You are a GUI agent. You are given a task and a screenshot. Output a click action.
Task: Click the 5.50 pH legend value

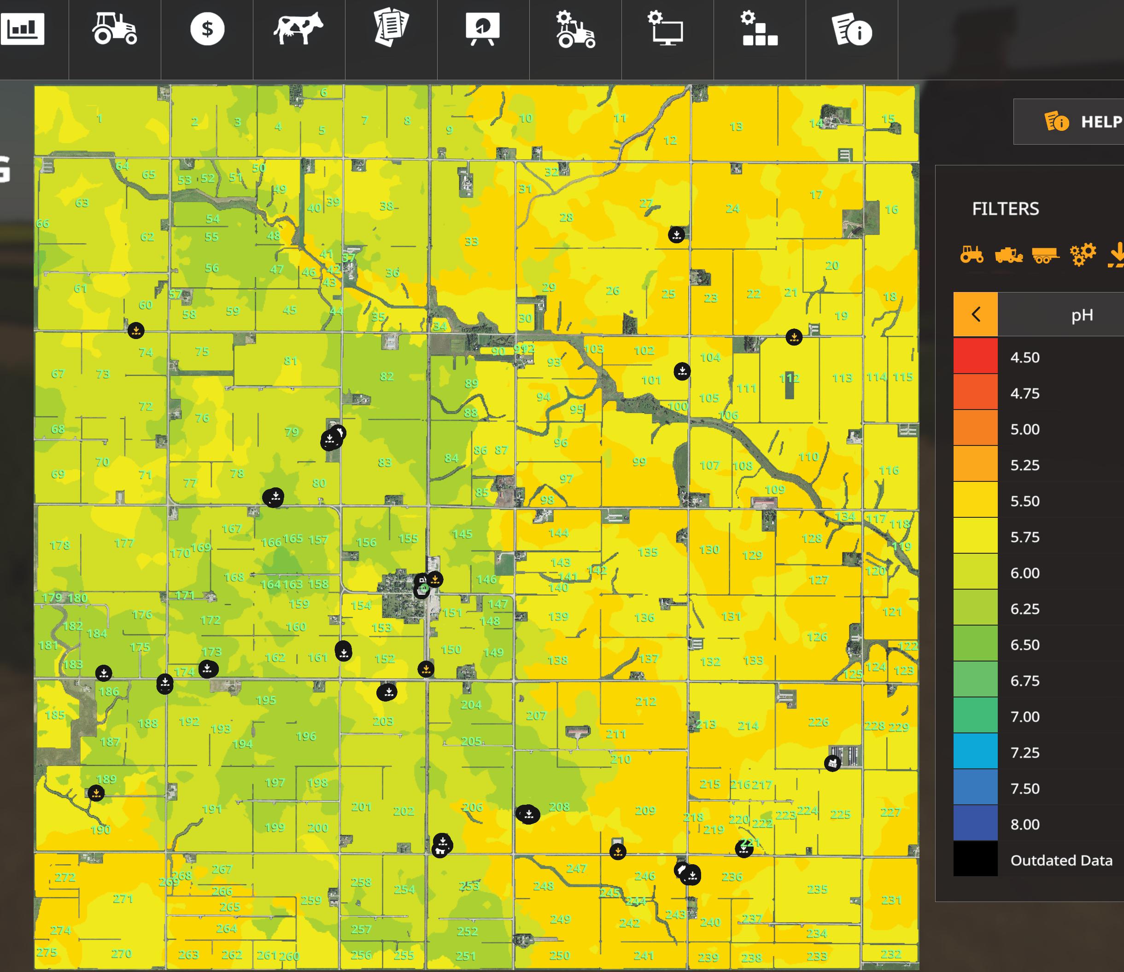pyautogui.click(x=1024, y=501)
